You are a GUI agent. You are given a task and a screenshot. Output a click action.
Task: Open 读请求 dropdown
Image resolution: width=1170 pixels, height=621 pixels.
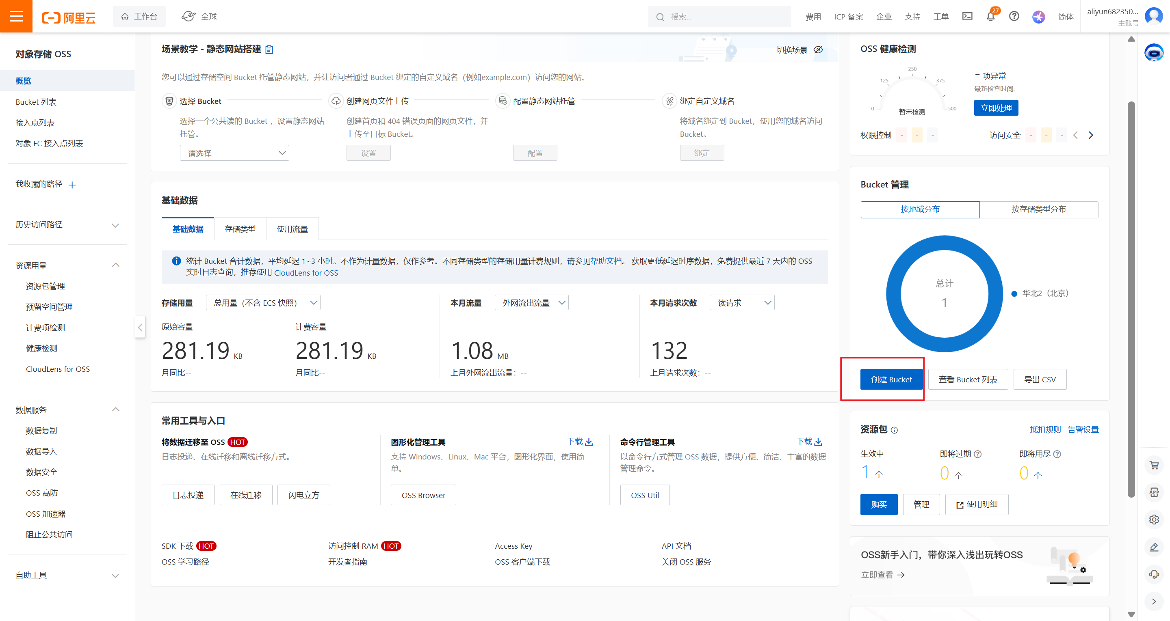742,302
